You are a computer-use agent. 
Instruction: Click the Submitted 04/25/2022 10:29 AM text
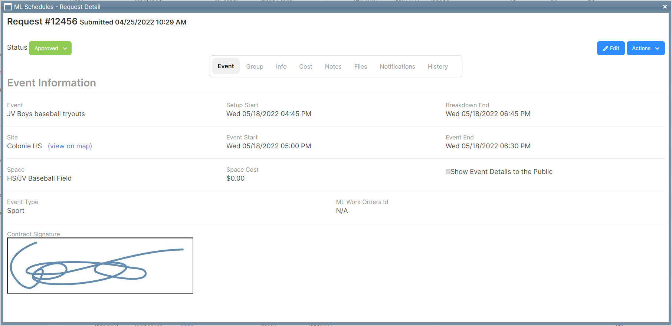133,22
